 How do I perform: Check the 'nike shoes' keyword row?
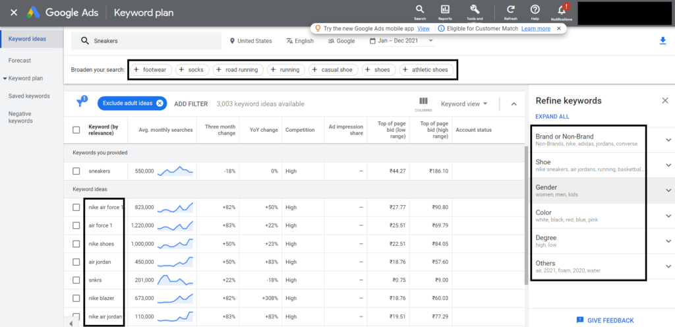[76, 243]
